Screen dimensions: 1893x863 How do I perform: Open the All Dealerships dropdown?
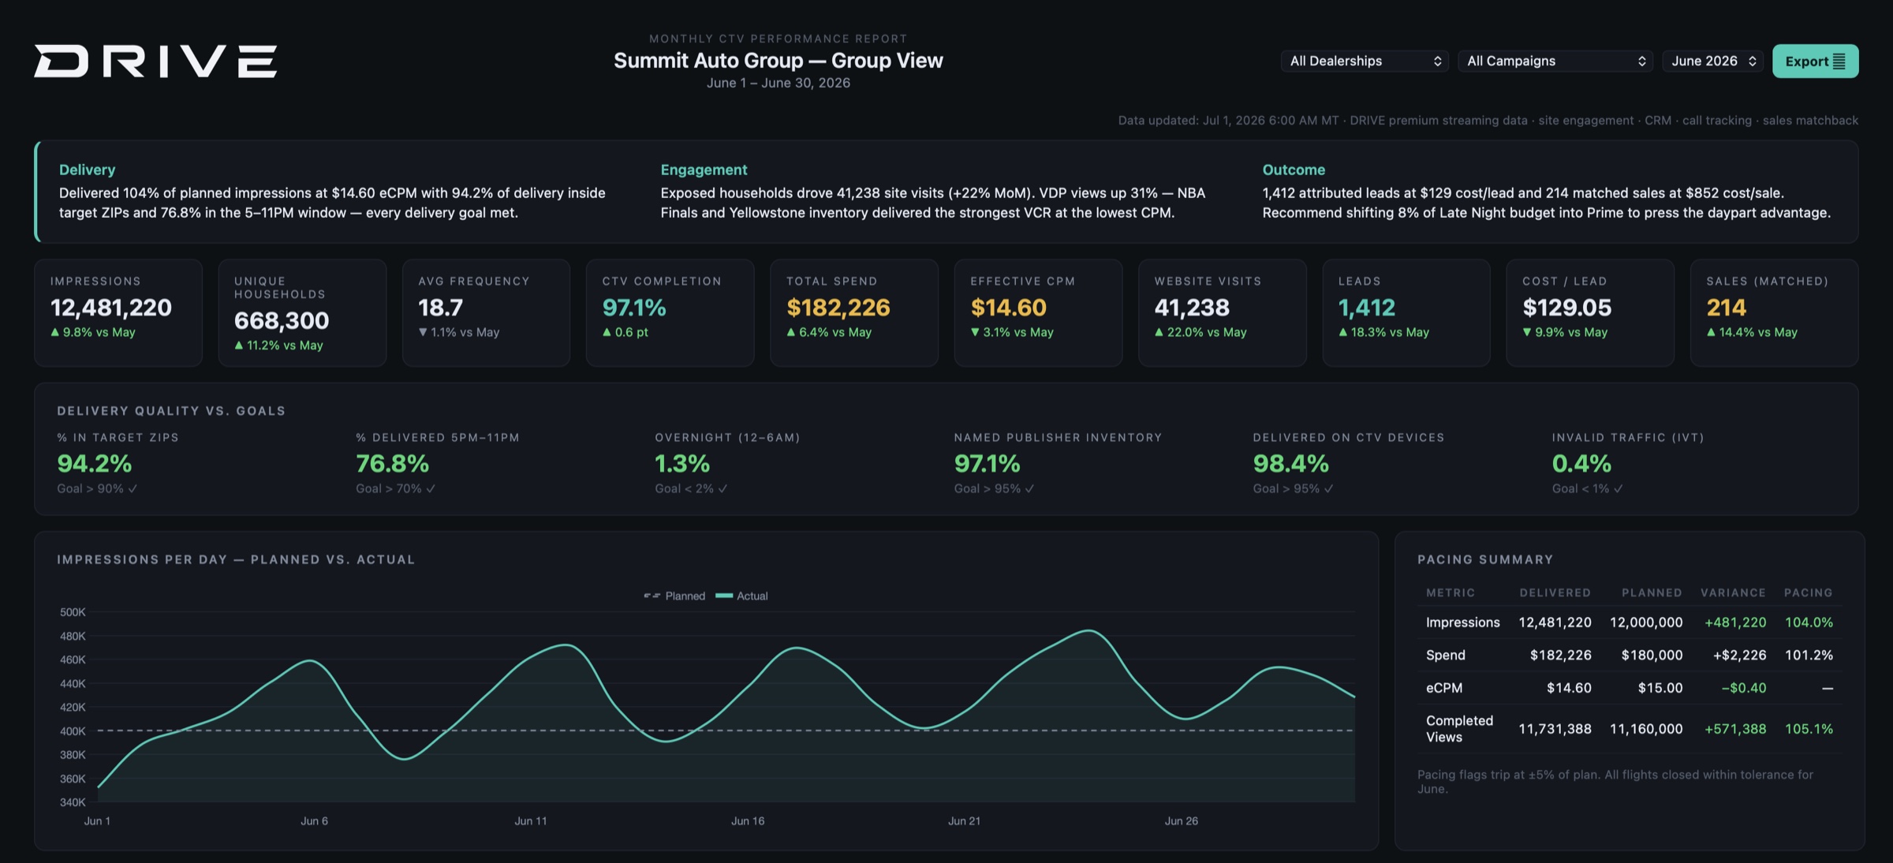[x=1365, y=61]
